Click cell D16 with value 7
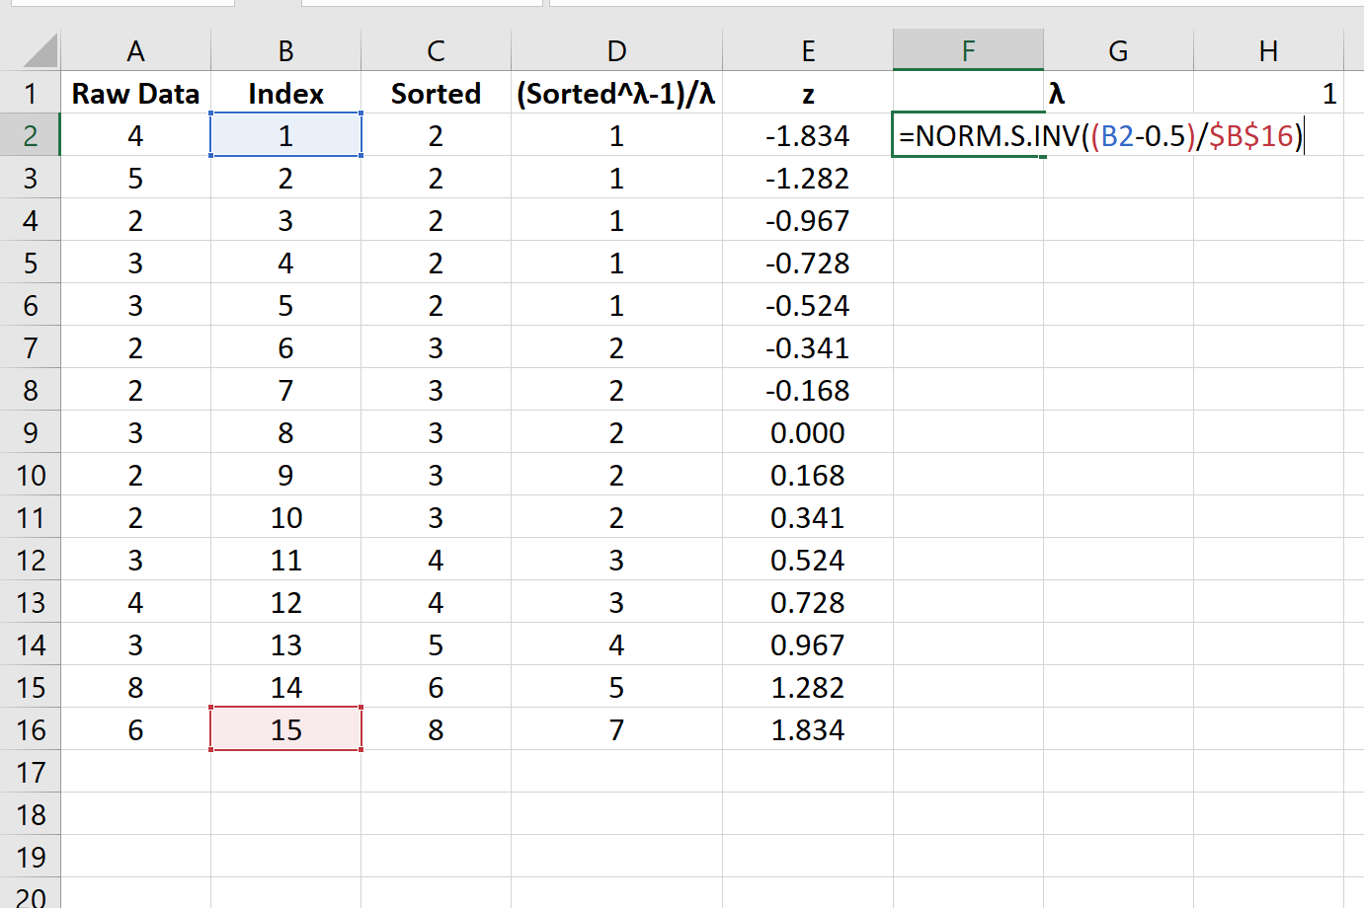1364x908 pixels. pos(616,729)
